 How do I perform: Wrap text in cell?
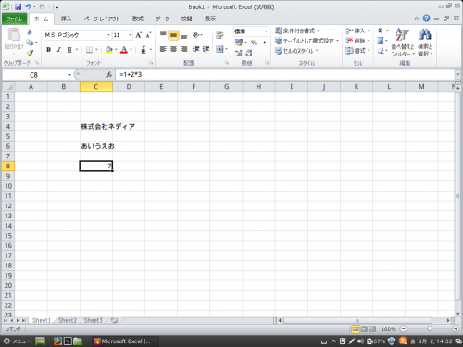(x=219, y=35)
